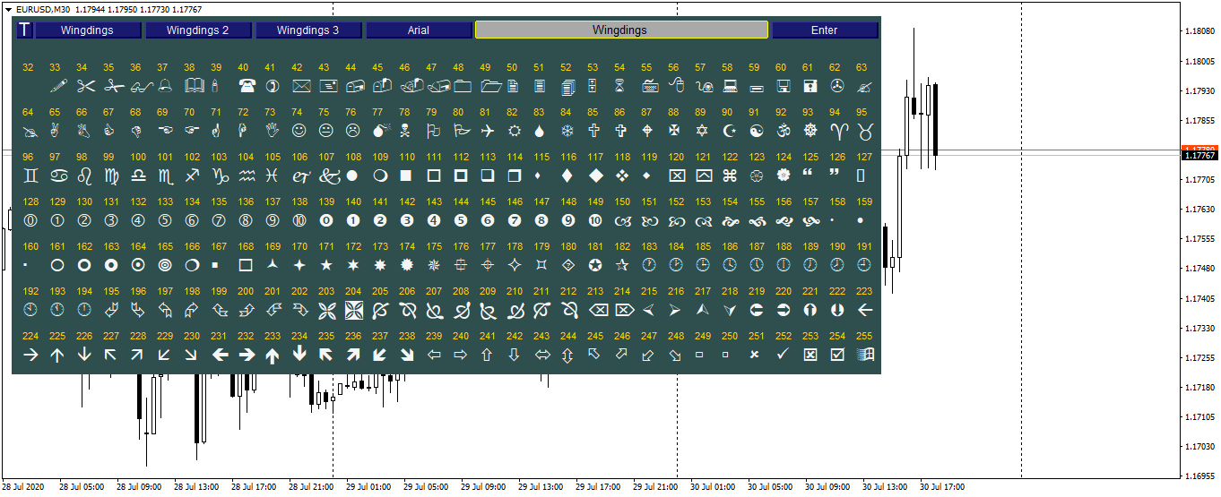The image size is (1221, 497).
Task: Select the checkmark symbol numbered 252
Action: tap(782, 355)
